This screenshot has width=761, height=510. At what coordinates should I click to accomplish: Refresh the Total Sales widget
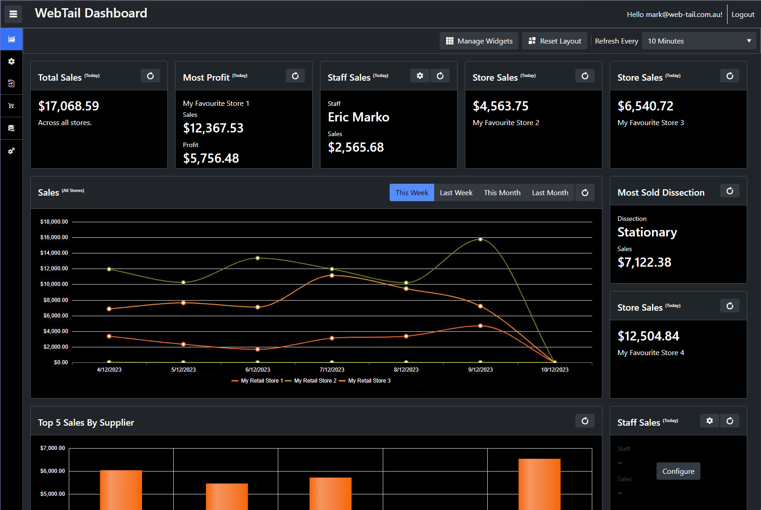point(150,76)
